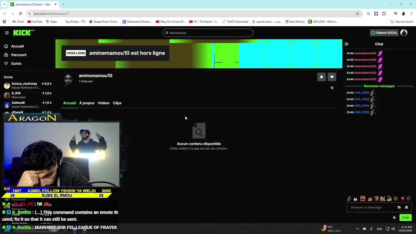Open the Kick hamburger sidebar menu
The width and height of the screenshot is (416, 234).
tap(7, 33)
